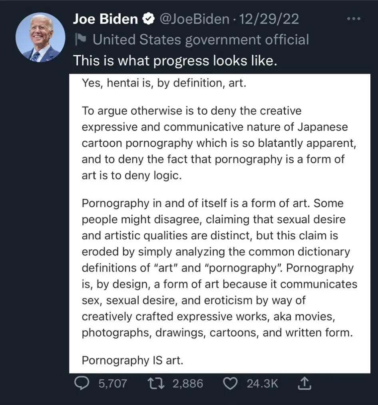The image size is (378, 405).
Task: Open the three-dot more options menu
Action: [353, 19]
